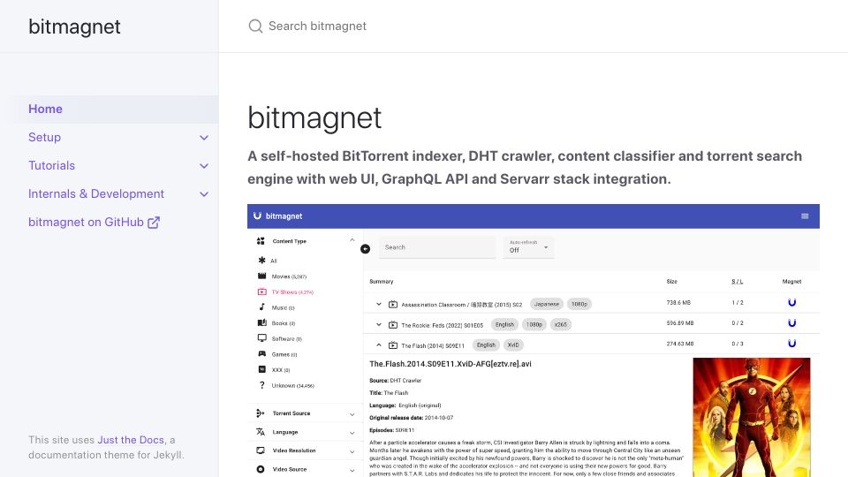The width and height of the screenshot is (848, 477).
Task: Select the Games controller icon
Action: click(261, 353)
